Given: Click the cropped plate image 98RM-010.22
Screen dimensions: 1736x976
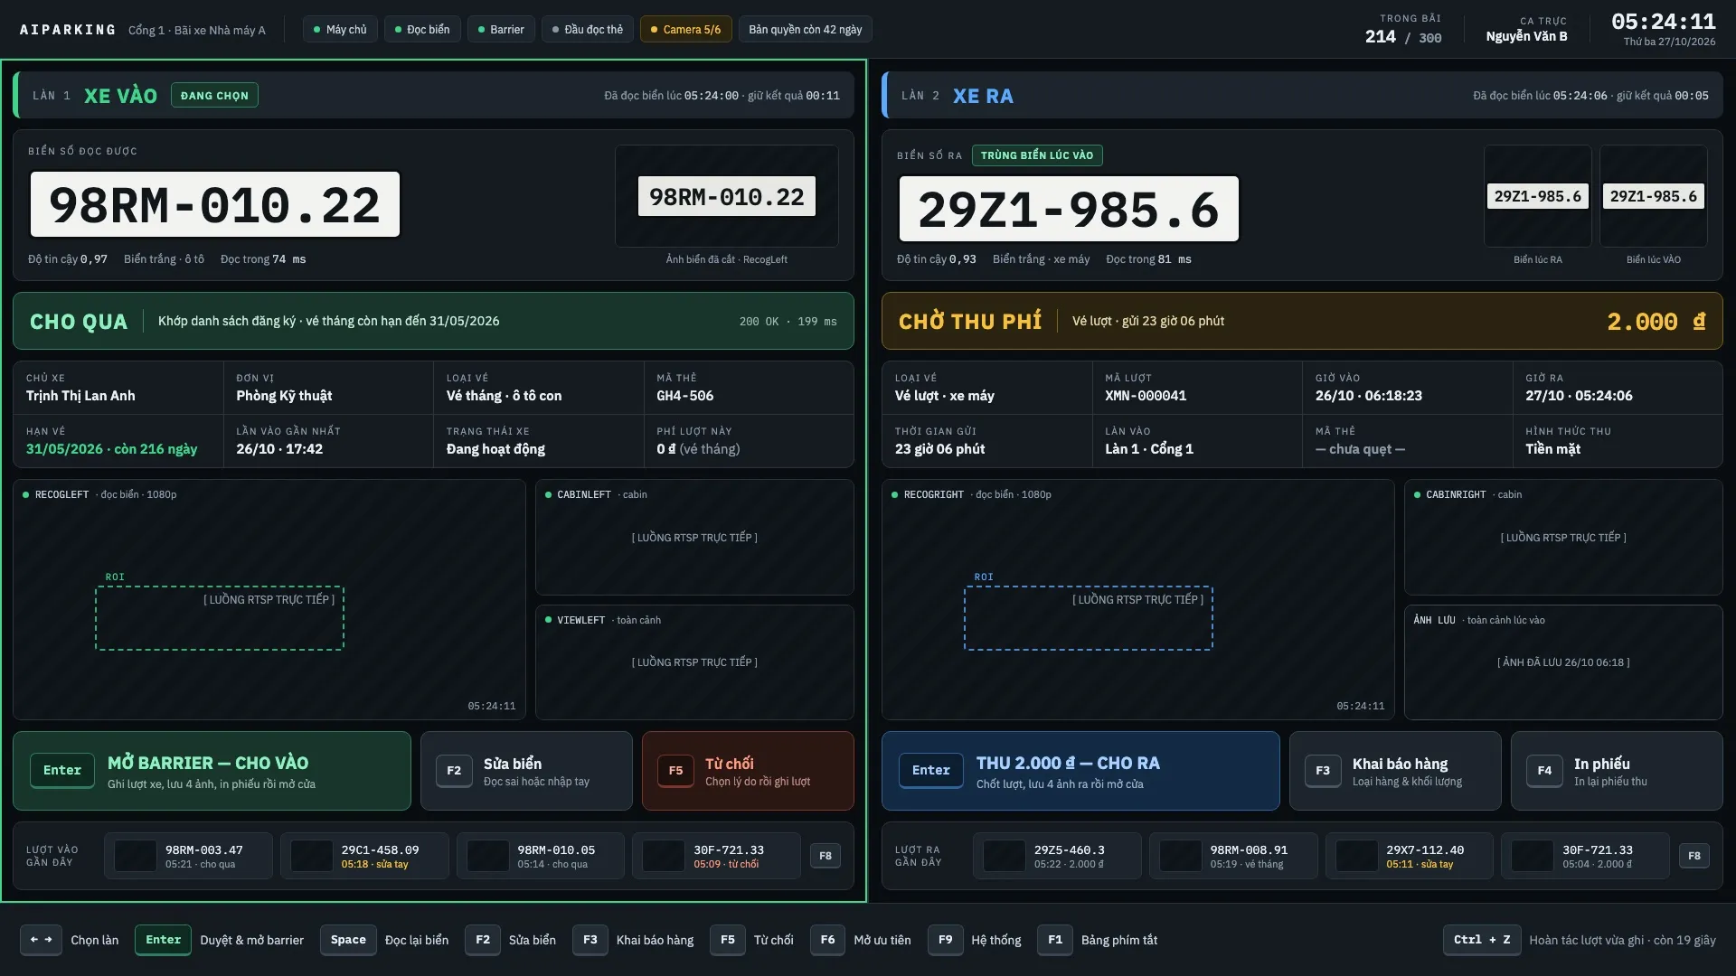Looking at the screenshot, I should coord(727,196).
